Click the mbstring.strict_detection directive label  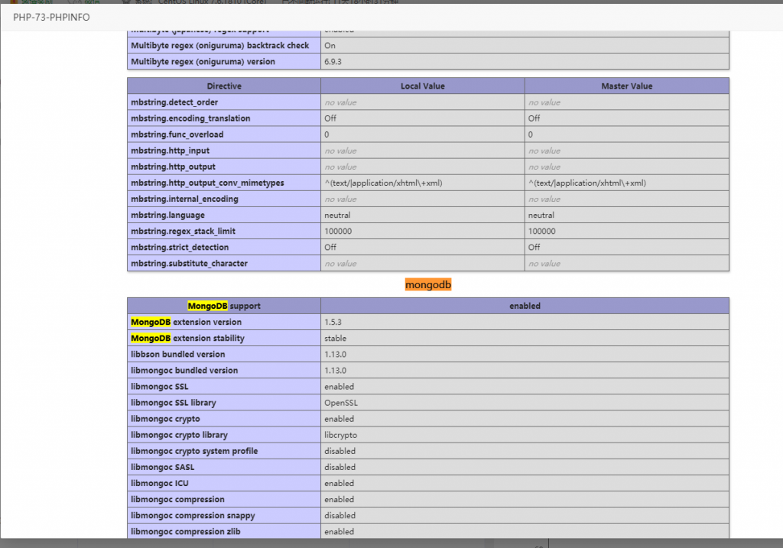click(180, 248)
